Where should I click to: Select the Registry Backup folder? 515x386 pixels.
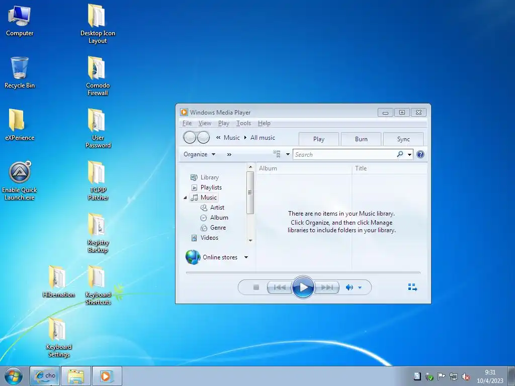[x=98, y=233]
